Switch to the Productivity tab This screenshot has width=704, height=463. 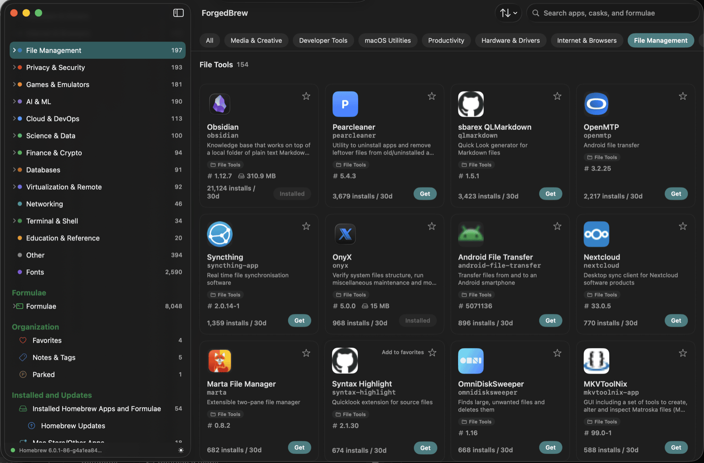(x=446, y=40)
